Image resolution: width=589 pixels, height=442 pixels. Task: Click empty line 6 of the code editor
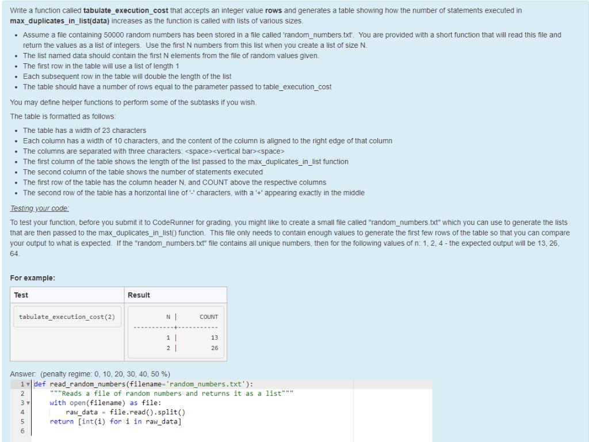(x=115, y=430)
